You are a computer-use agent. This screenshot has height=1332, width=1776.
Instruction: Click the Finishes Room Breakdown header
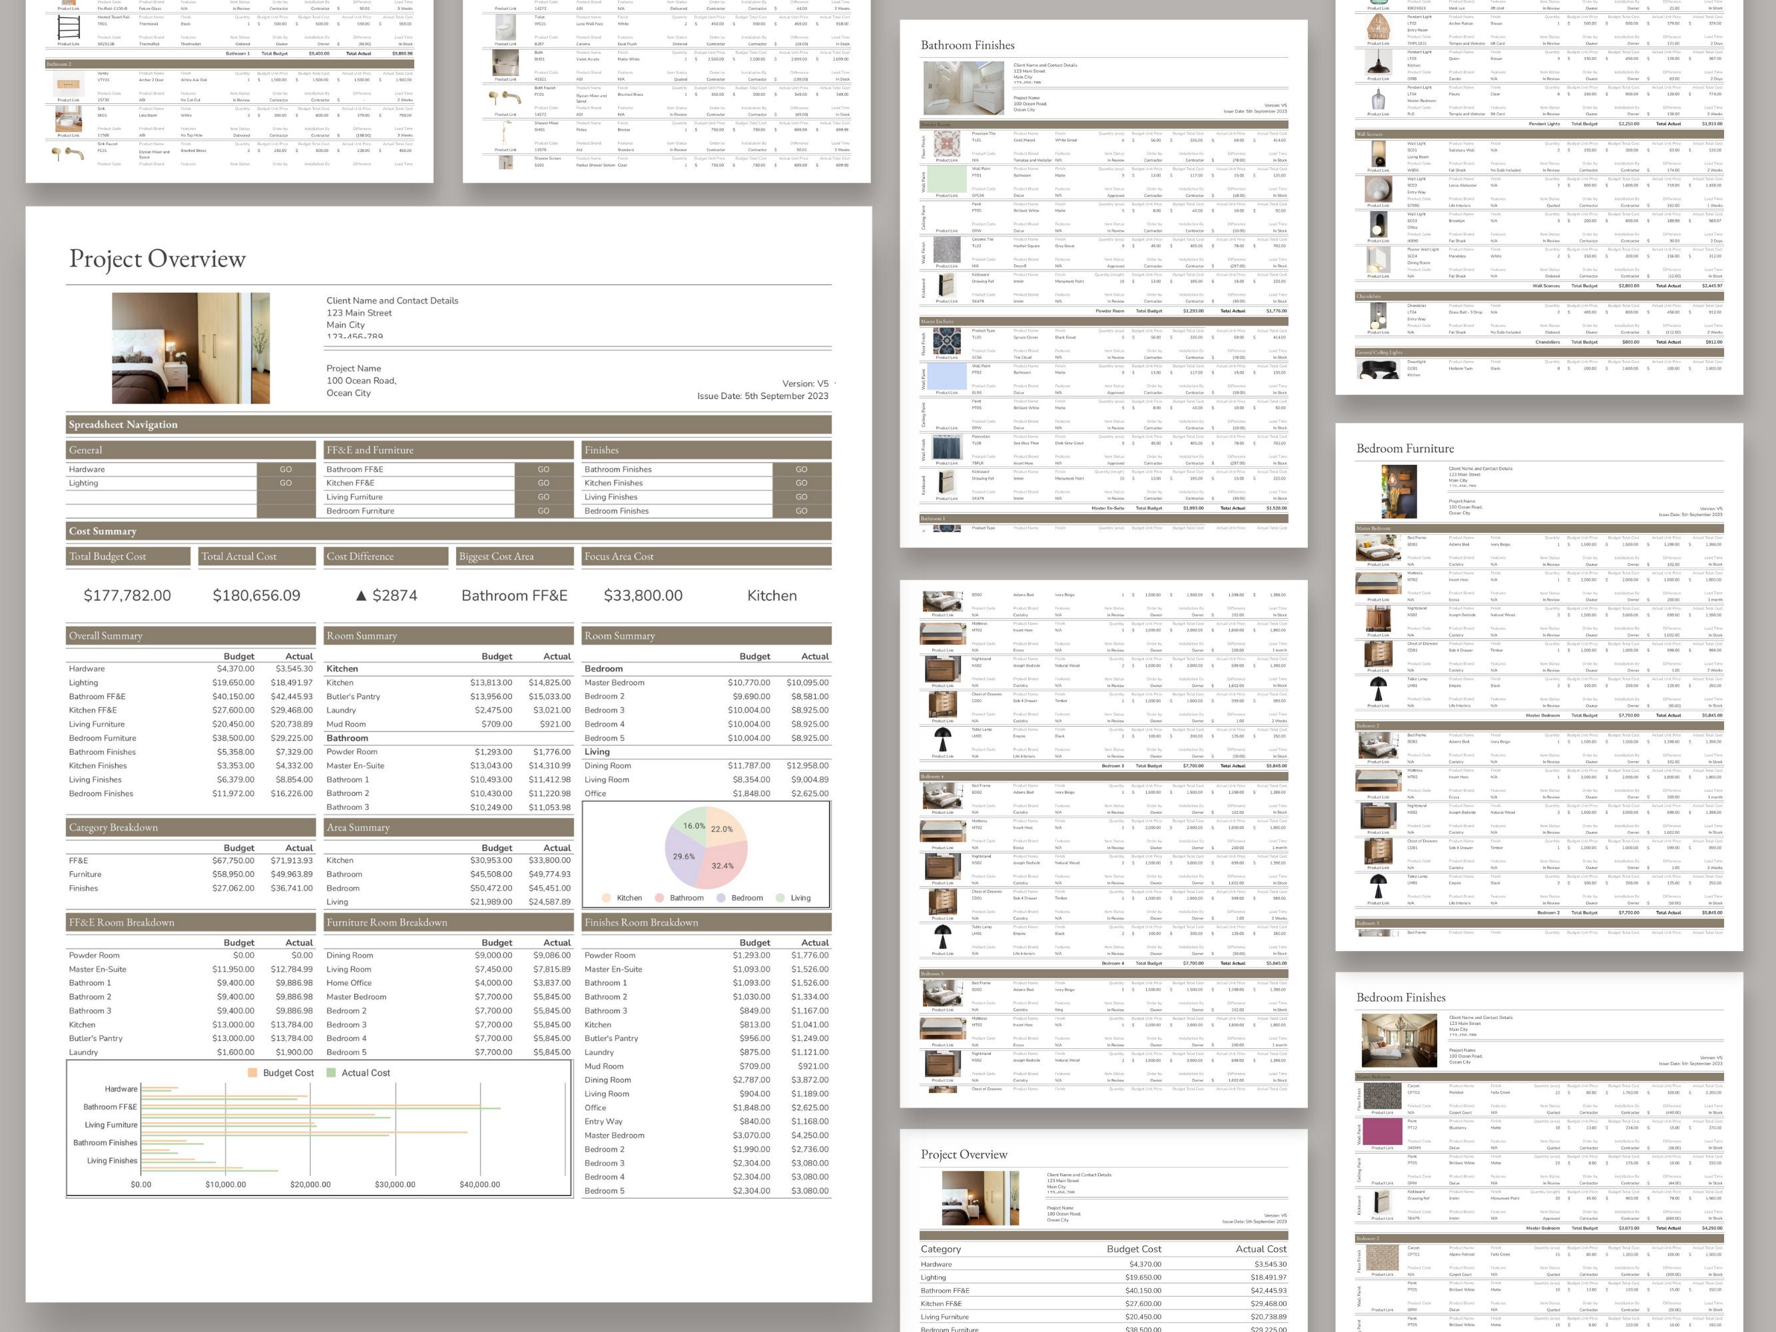click(x=707, y=922)
